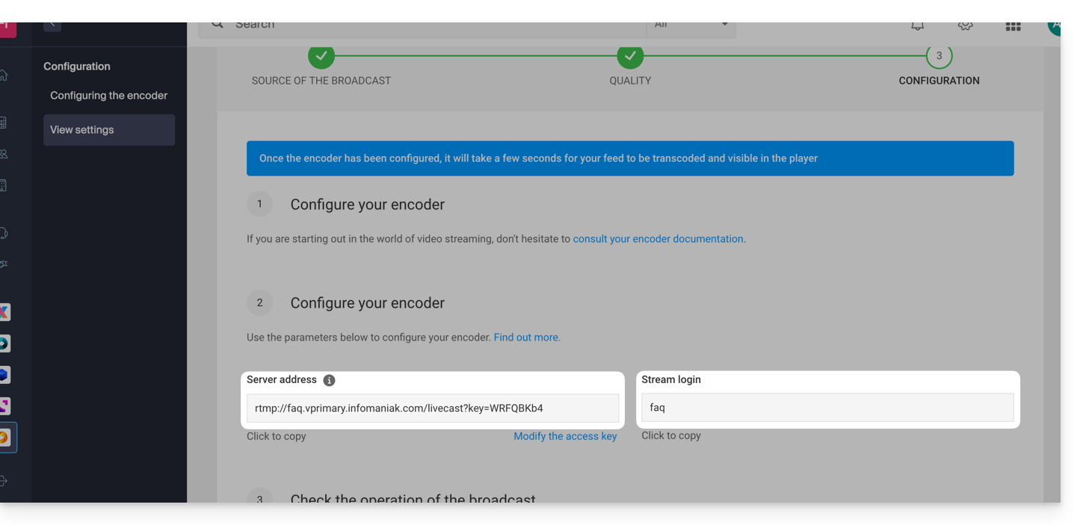Viewport: 1083px width, 525px height.
Task: Click the notifications bell icon
Action: point(917,26)
